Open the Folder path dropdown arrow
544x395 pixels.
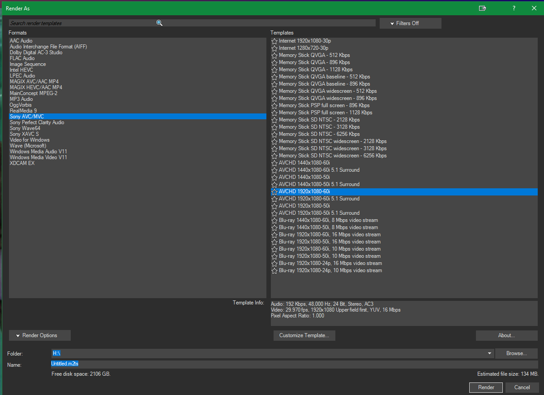(x=489, y=353)
